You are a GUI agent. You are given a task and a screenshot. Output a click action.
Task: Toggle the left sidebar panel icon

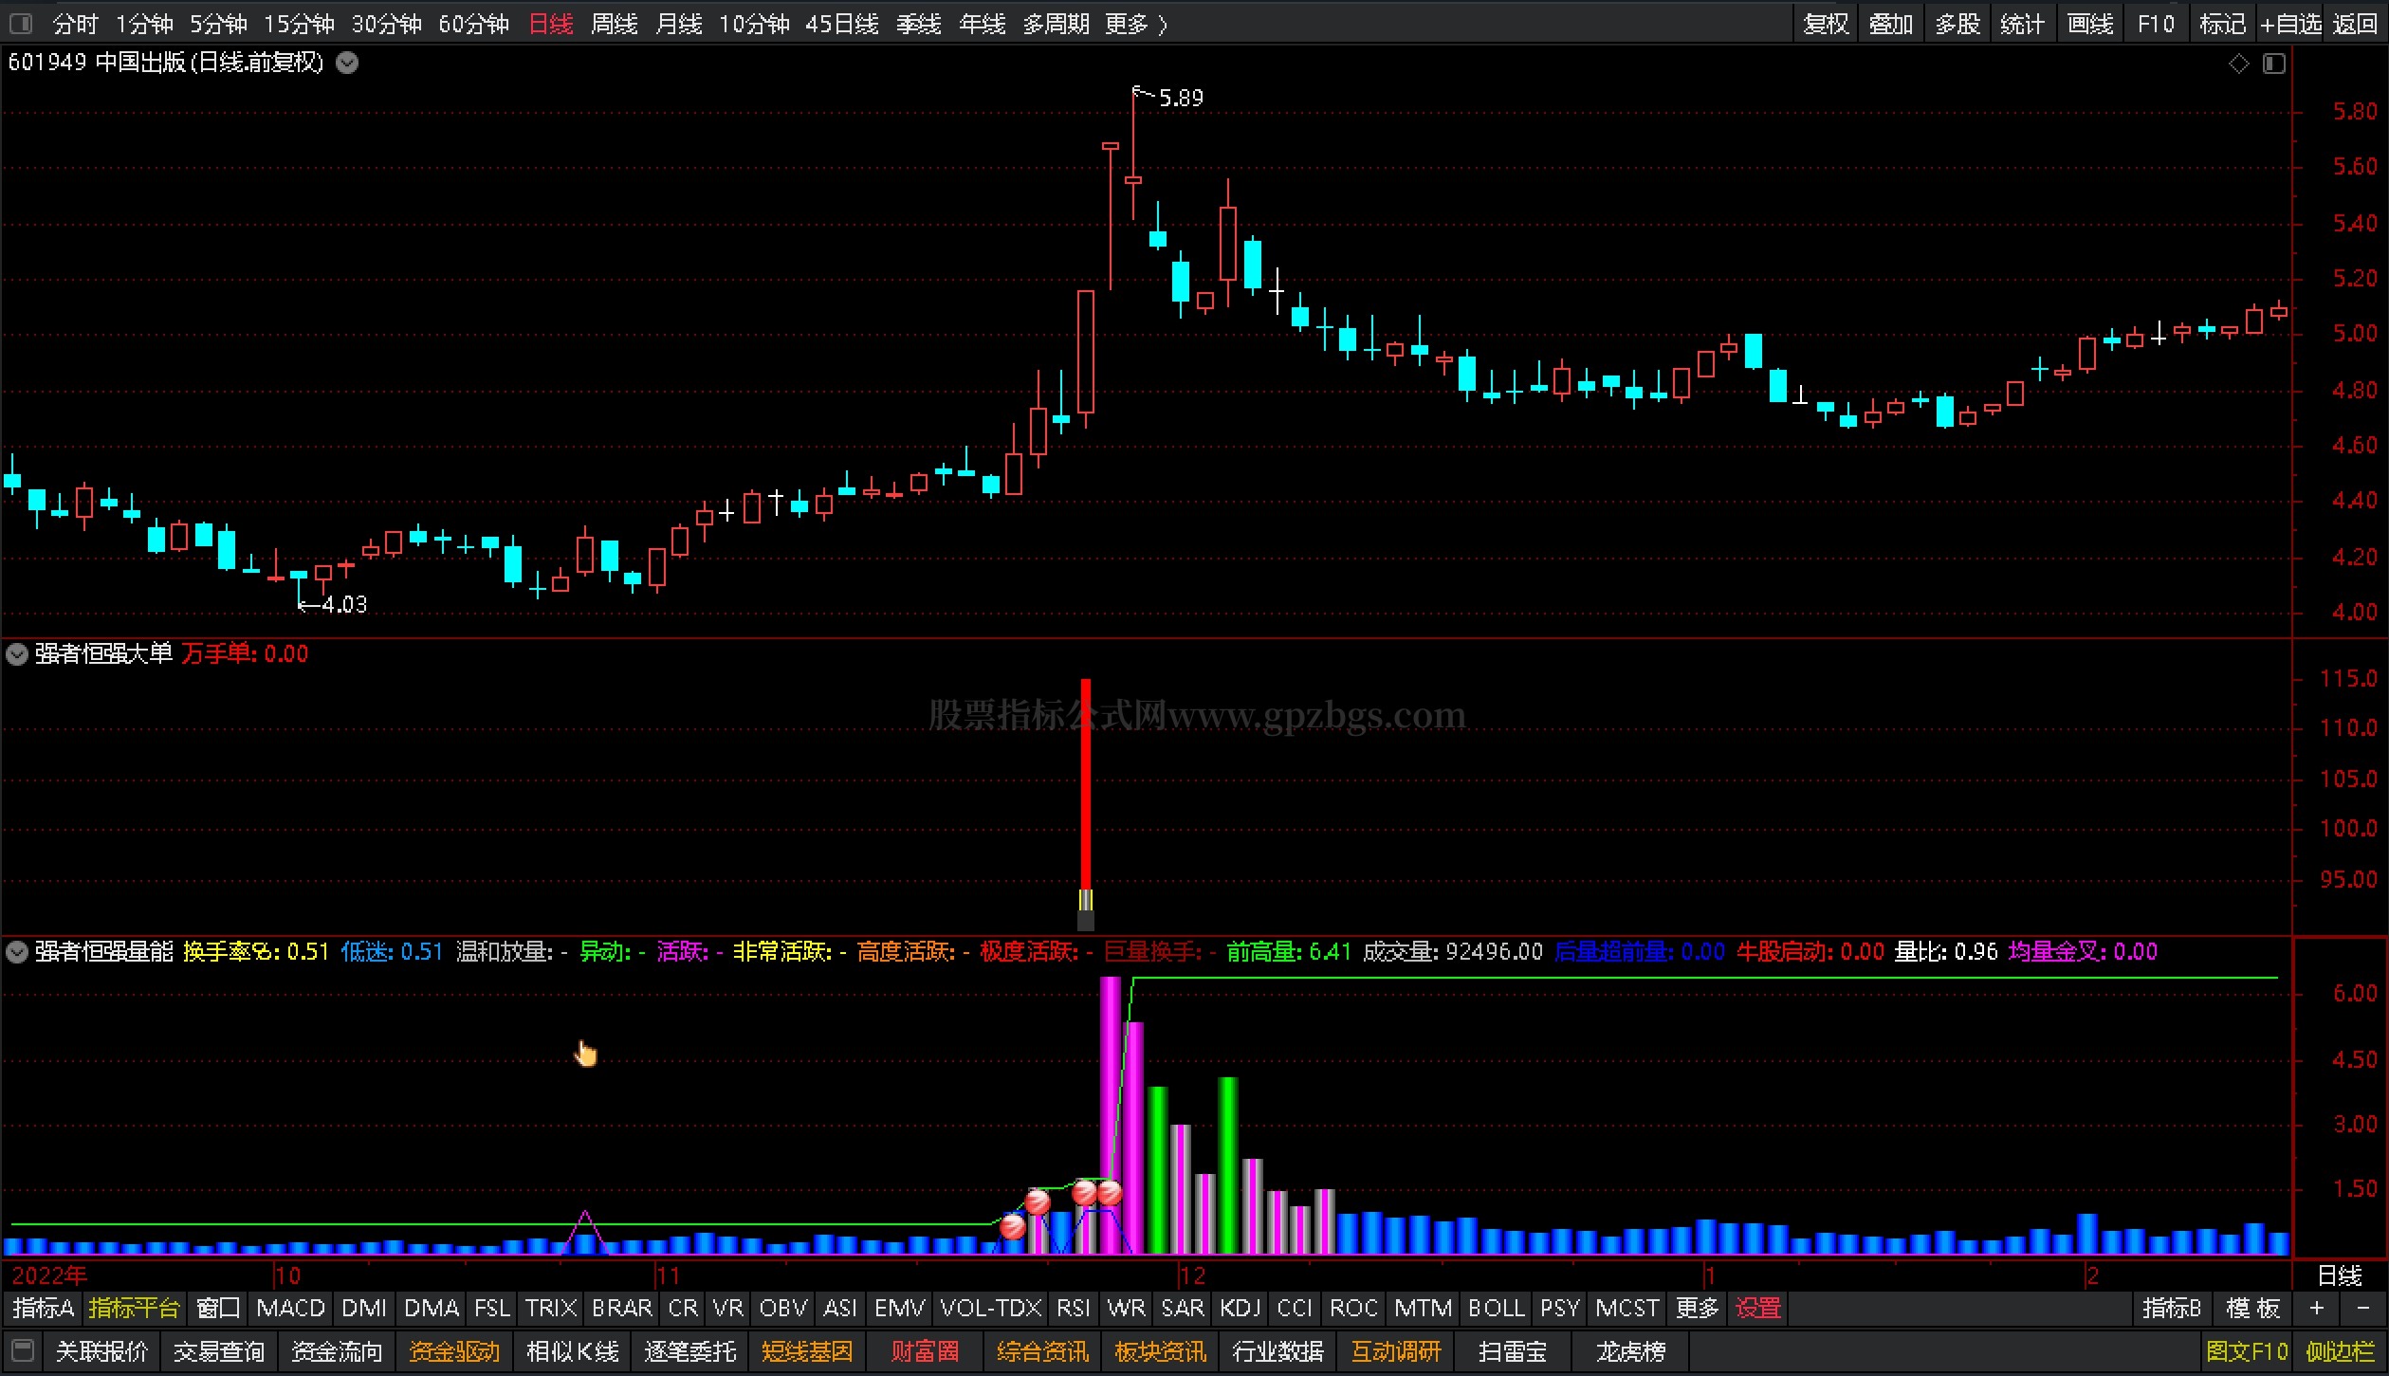click(21, 23)
